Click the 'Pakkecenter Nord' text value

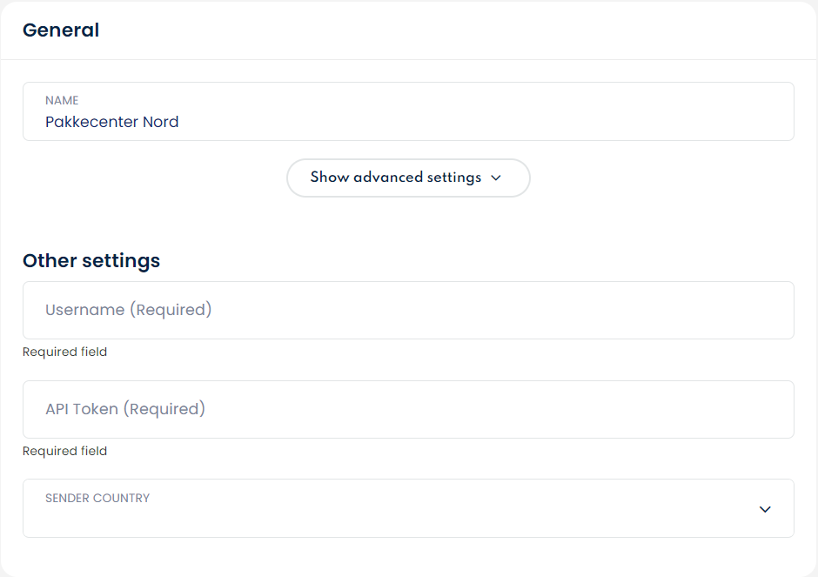[111, 122]
